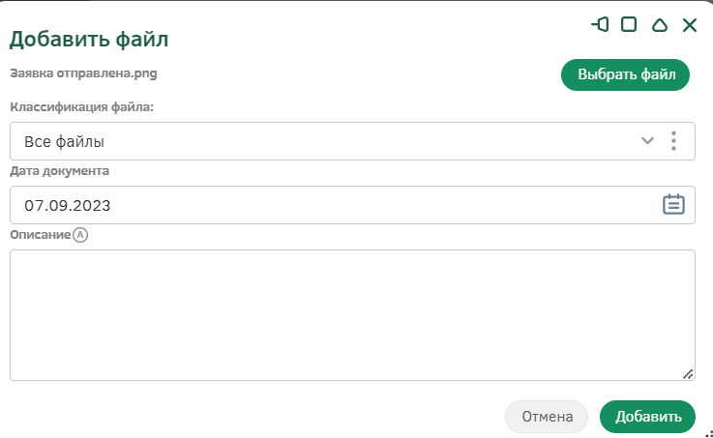Open the Все файлы combo box

(x=352, y=141)
